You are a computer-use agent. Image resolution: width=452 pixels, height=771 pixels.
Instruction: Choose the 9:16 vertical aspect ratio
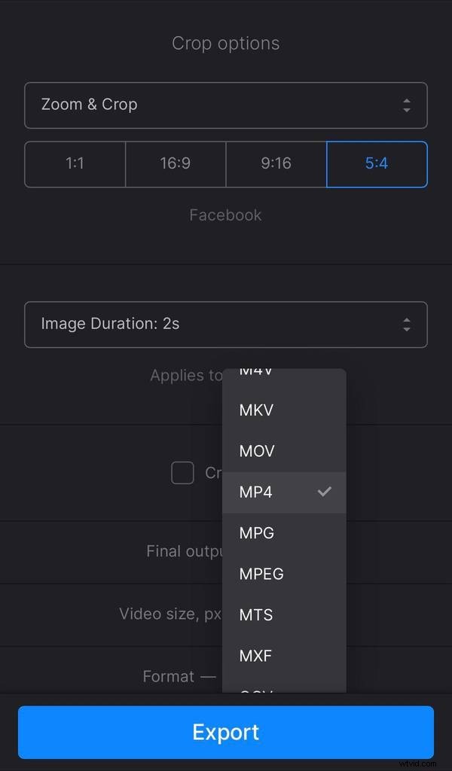coord(276,164)
